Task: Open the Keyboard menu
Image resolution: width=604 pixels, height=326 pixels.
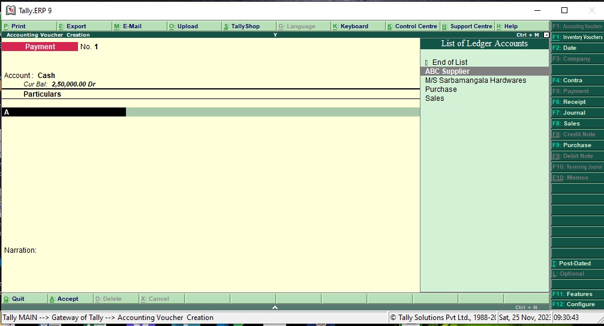Action: 358,26
